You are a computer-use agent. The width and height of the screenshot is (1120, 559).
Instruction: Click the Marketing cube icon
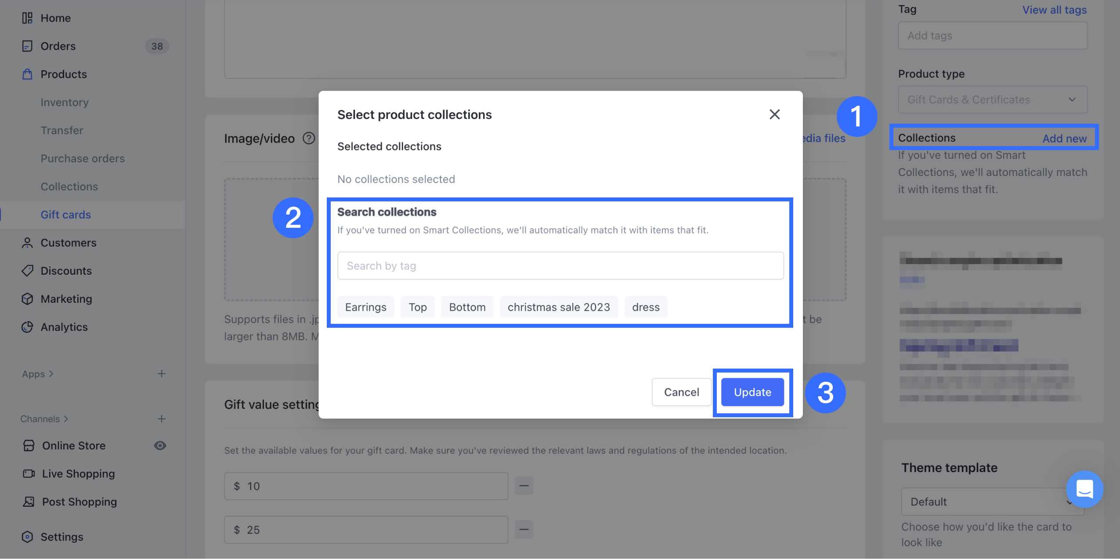click(27, 299)
